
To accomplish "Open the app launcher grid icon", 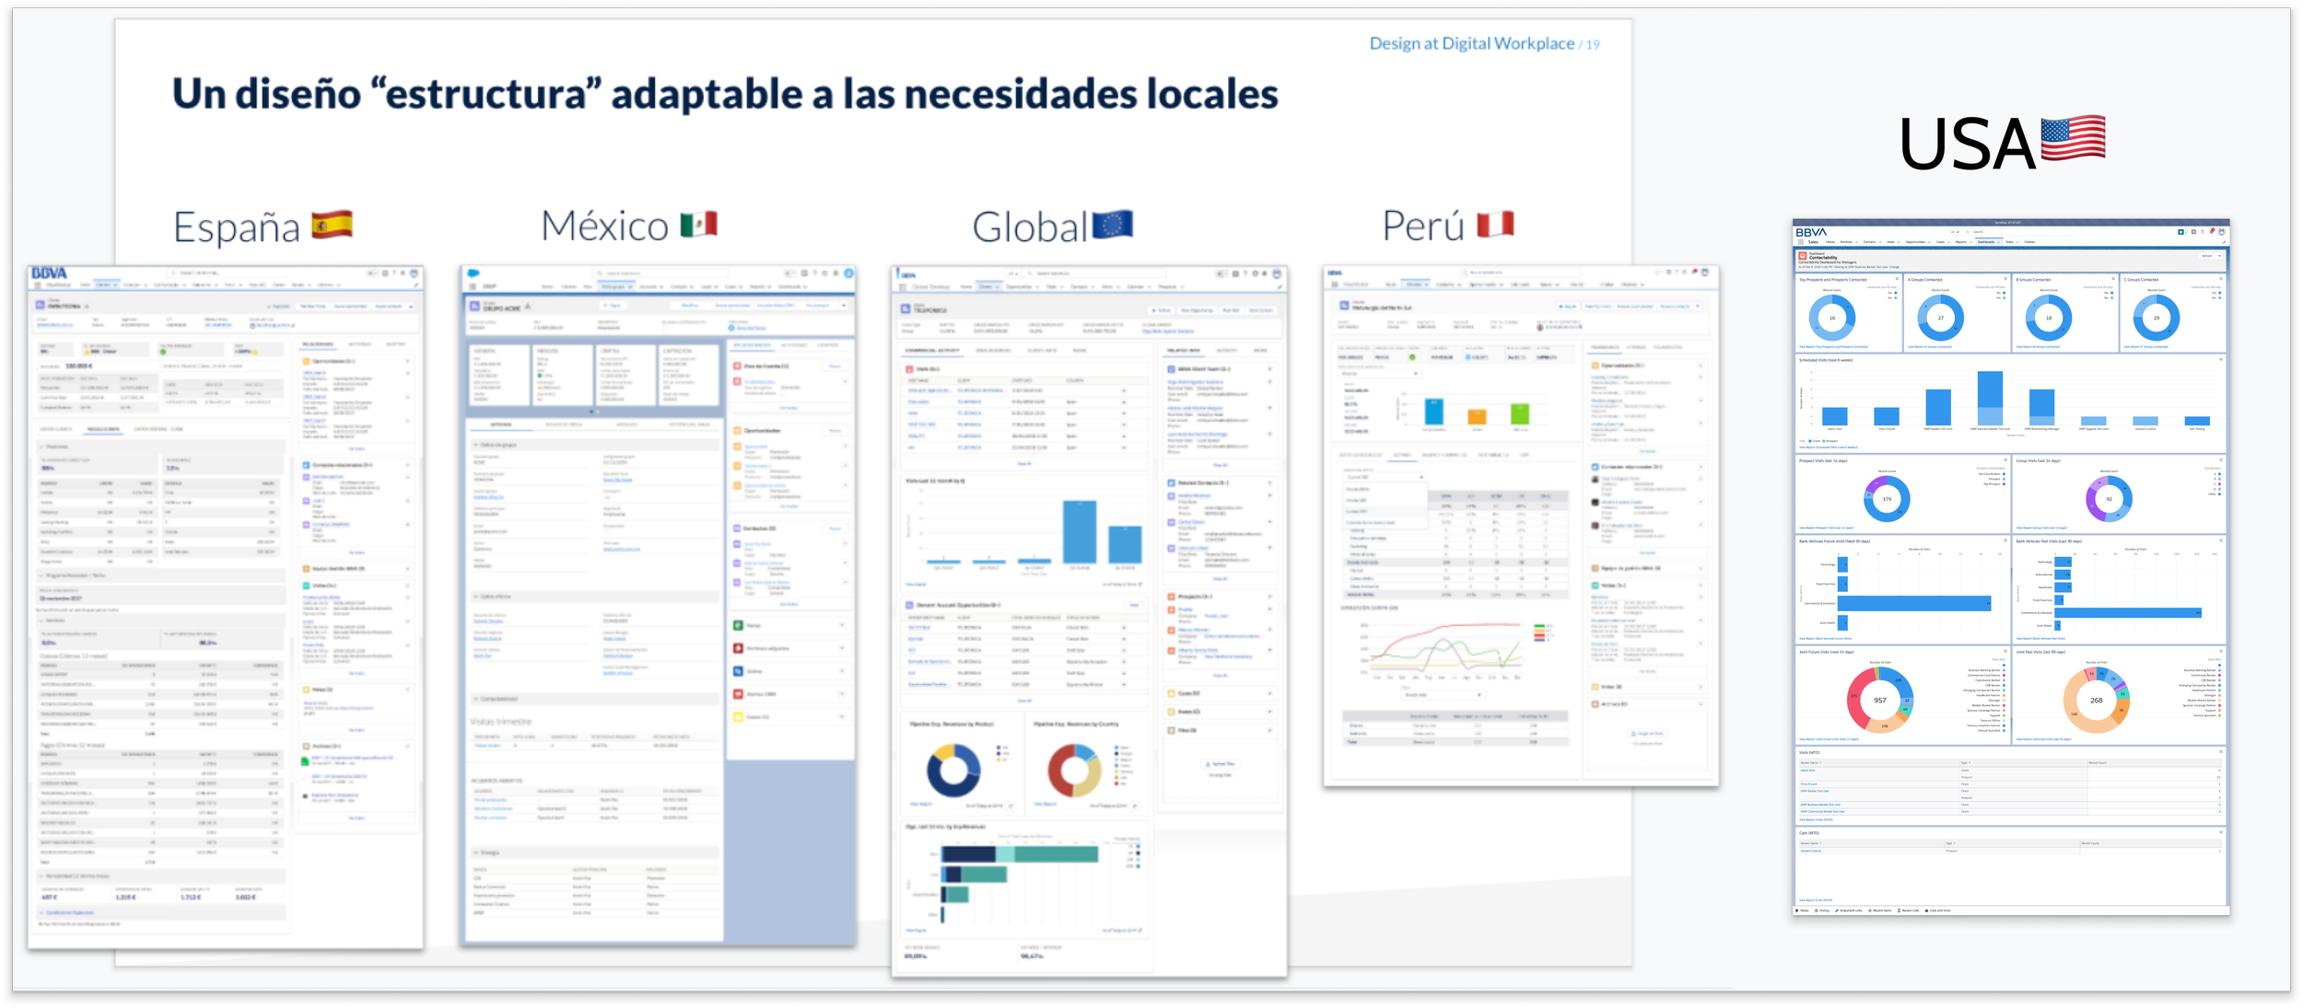I will [x=1801, y=242].
